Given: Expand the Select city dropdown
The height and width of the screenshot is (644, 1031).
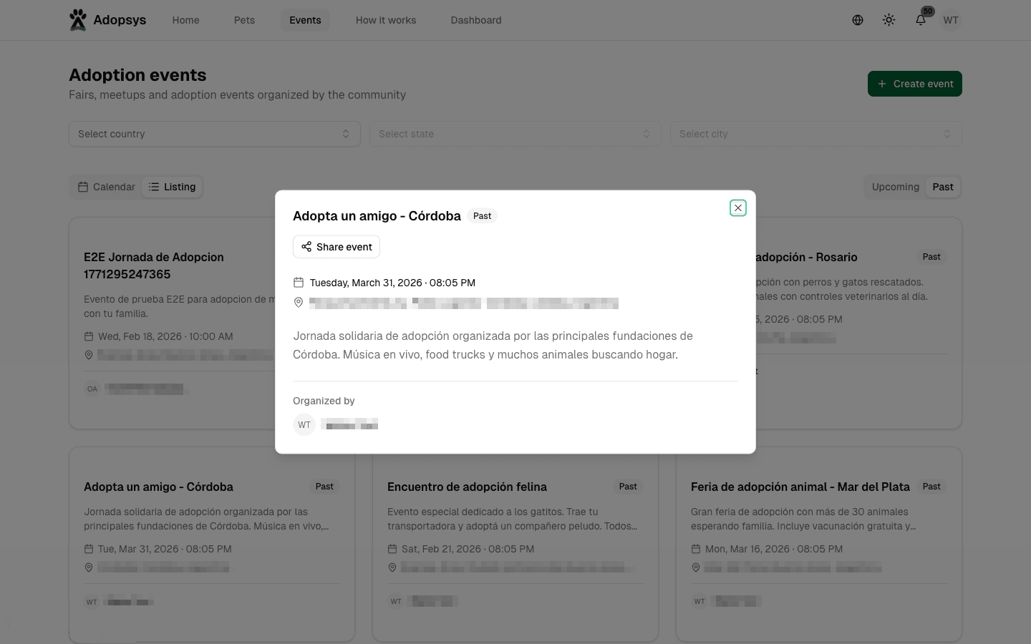Looking at the screenshot, I should (x=815, y=134).
